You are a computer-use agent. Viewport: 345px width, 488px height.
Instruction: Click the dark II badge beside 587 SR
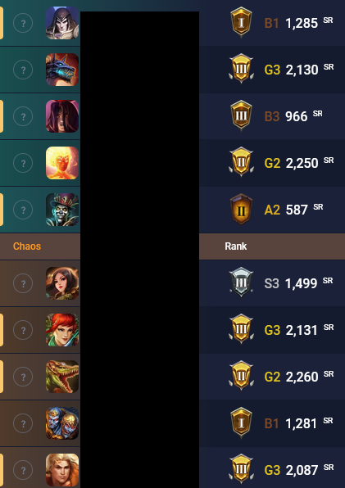(241, 209)
